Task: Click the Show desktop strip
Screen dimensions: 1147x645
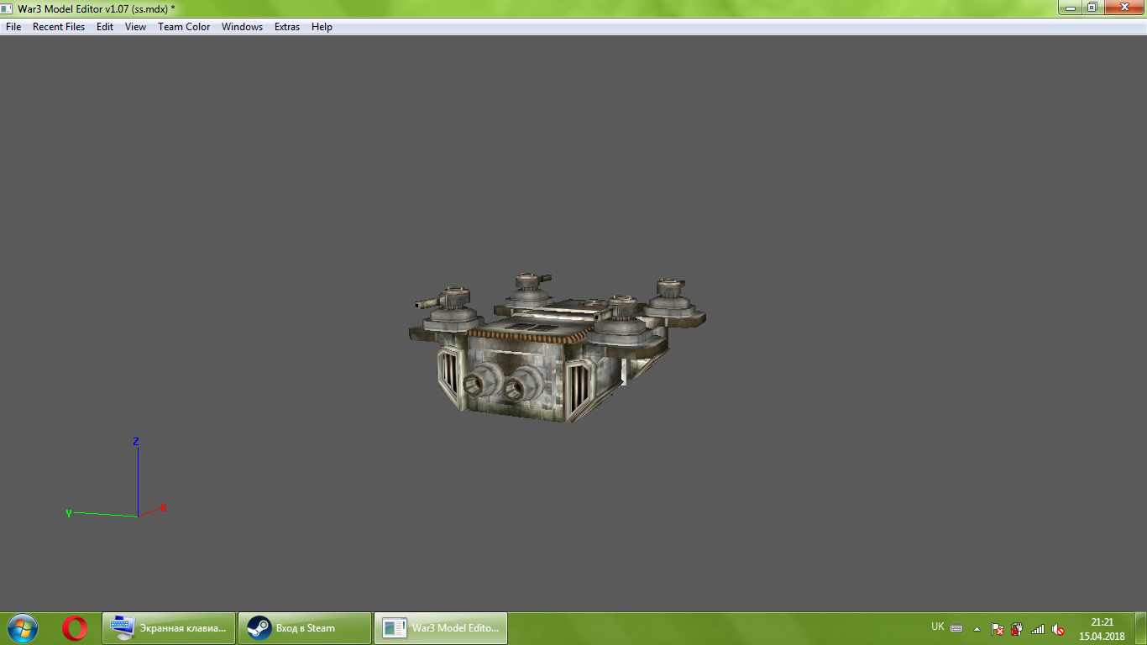Action: pyautogui.click(x=1140, y=628)
